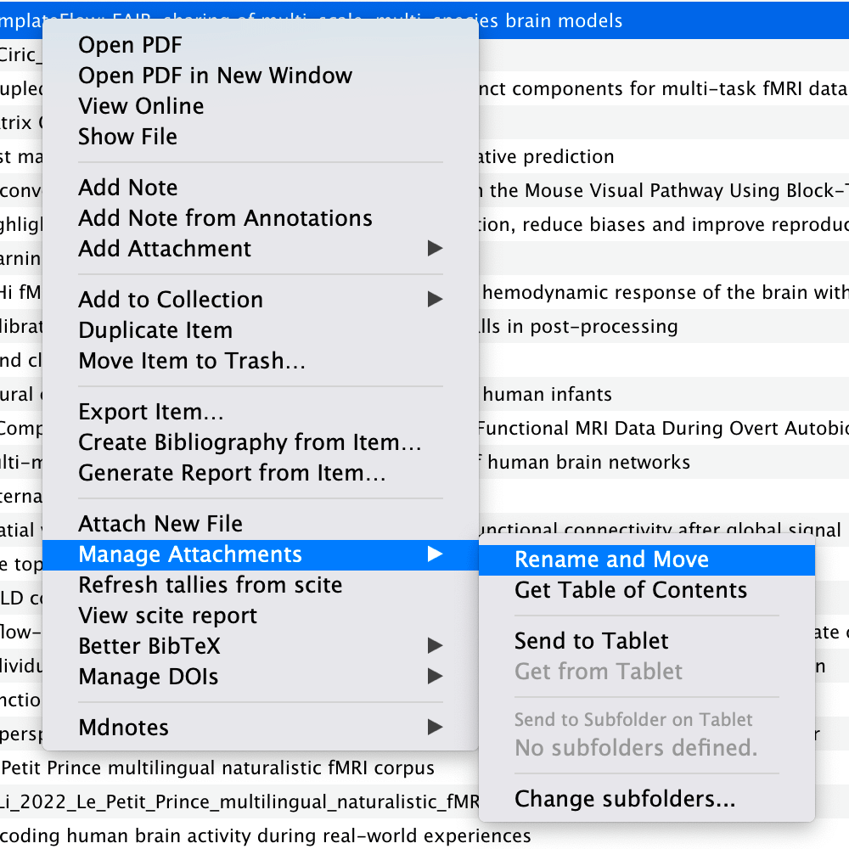This screenshot has width=849, height=849.
Task: Select Rename and Move in submenu
Action: pos(611,559)
